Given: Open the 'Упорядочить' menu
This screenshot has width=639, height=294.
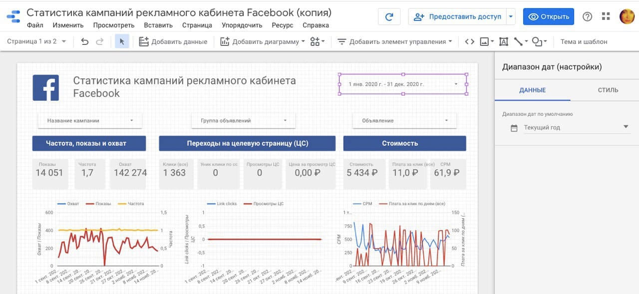Looking at the screenshot, I should pos(242,25).
